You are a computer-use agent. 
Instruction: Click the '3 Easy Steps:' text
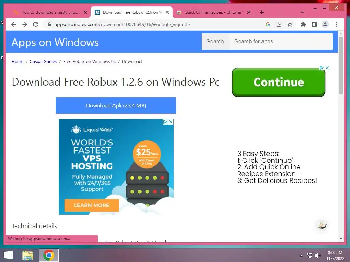coord(258,154)
